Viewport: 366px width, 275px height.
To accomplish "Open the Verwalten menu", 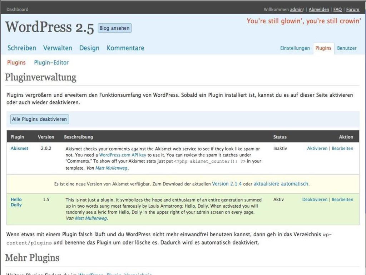I will (58, 48).
